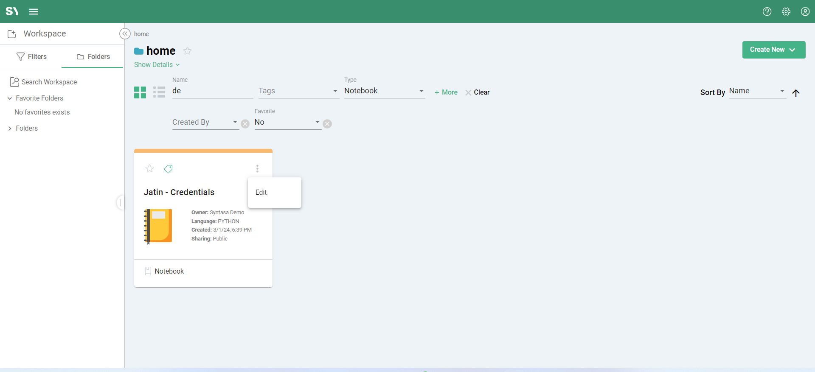Viewport: 815px width, 372px height.
Task: Click the Name filter input field
Action: coord(212,91)
